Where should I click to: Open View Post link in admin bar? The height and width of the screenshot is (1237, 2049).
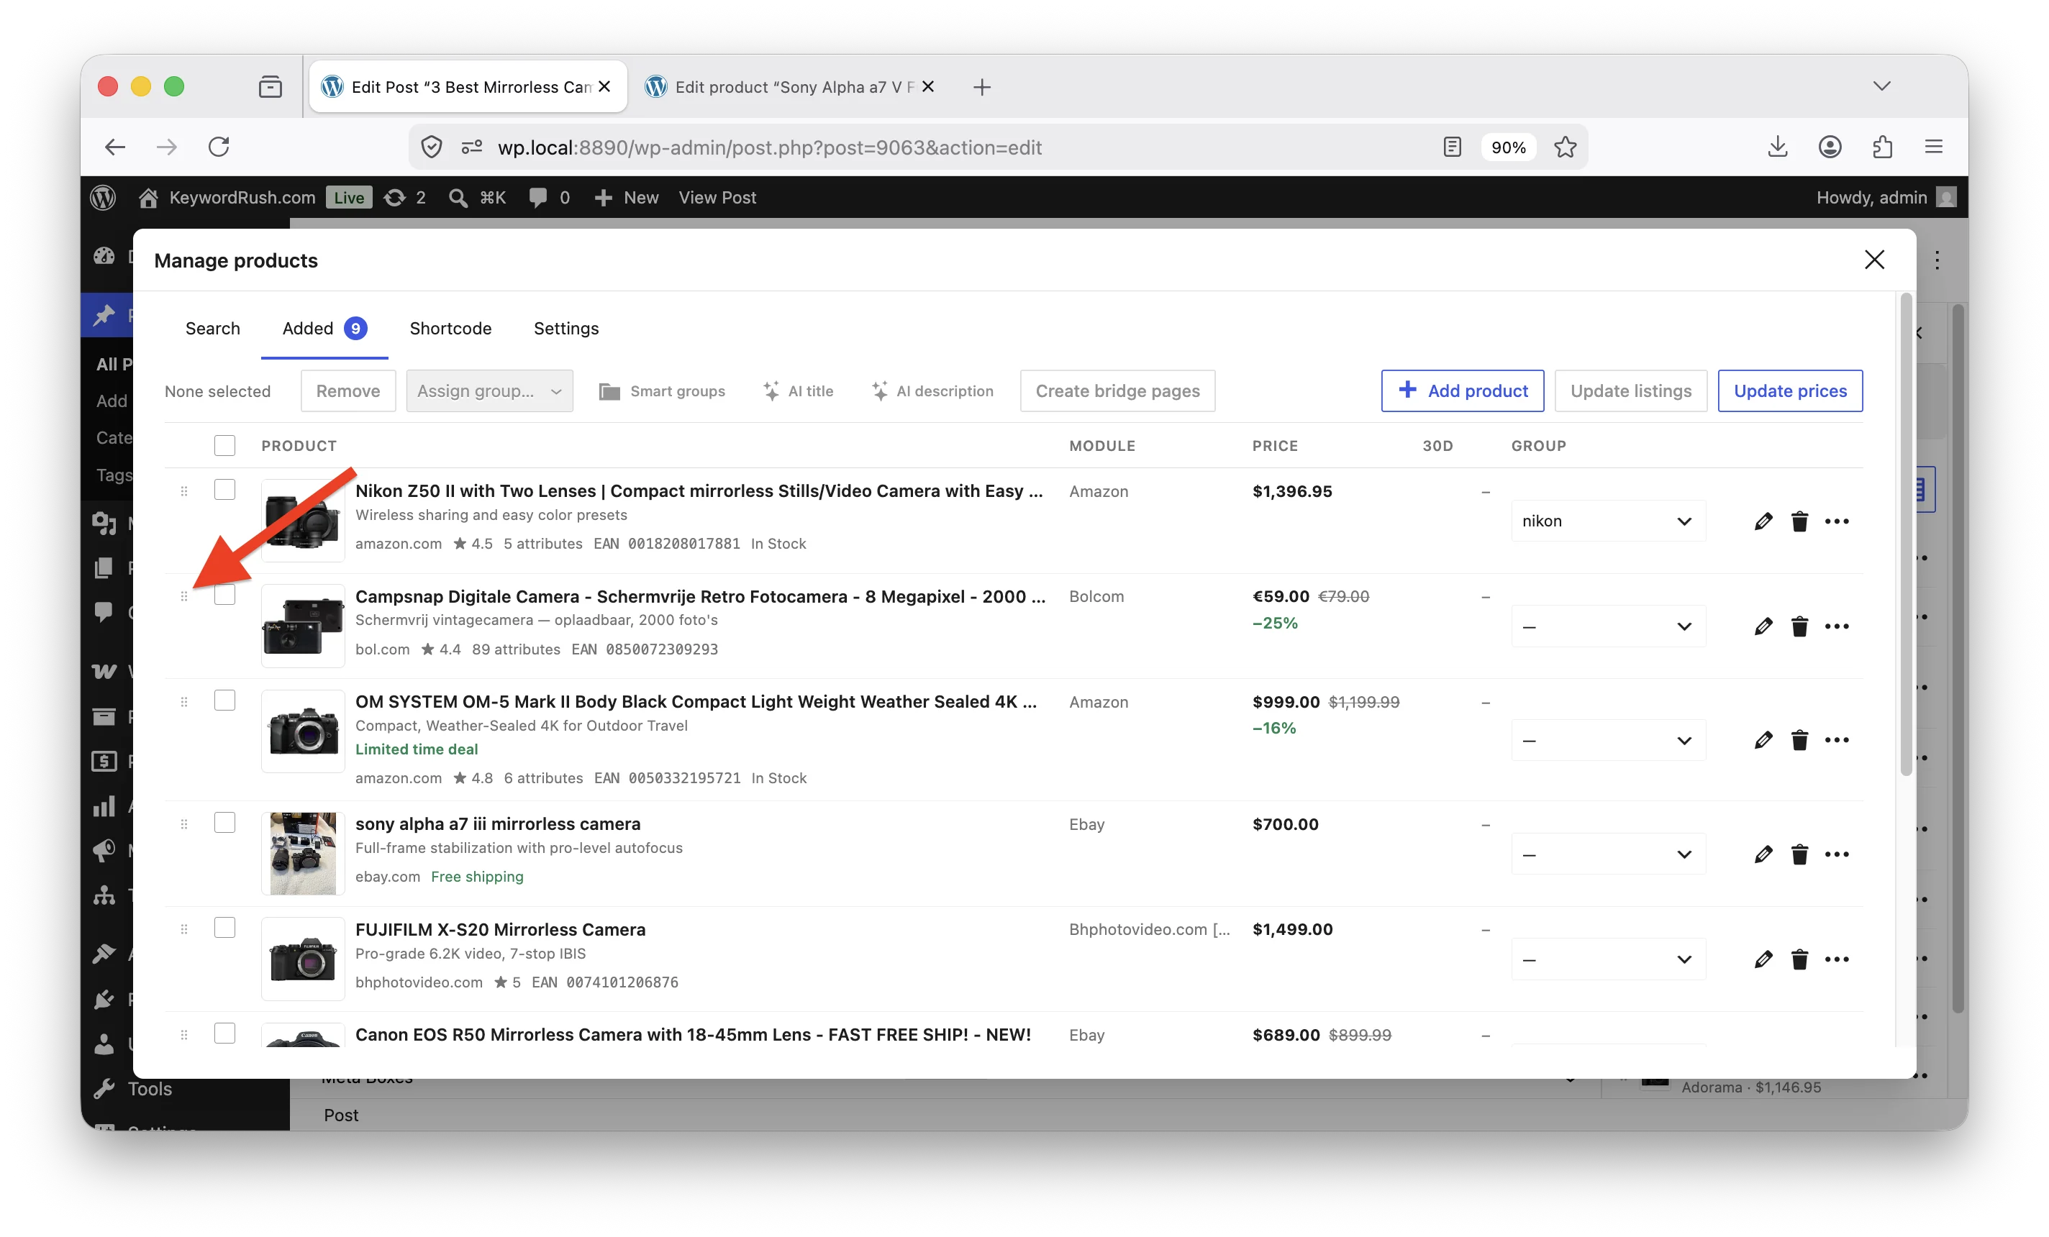[x=717, y=197]
